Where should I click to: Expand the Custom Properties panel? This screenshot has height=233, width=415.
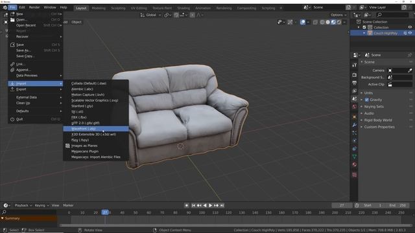click(x=379, y=127)
